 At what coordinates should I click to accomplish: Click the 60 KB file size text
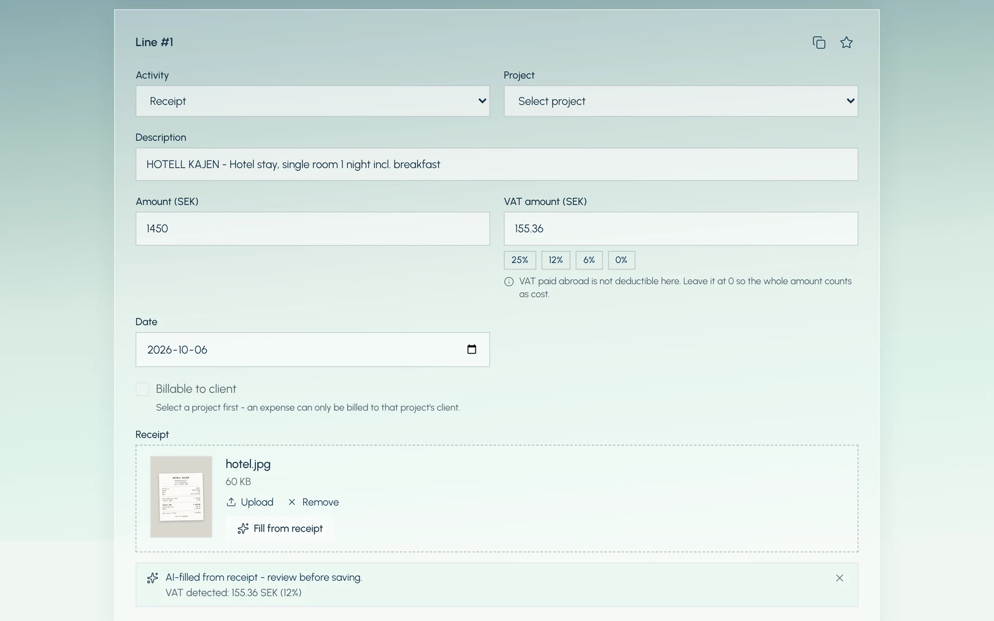tap(238, 482)
